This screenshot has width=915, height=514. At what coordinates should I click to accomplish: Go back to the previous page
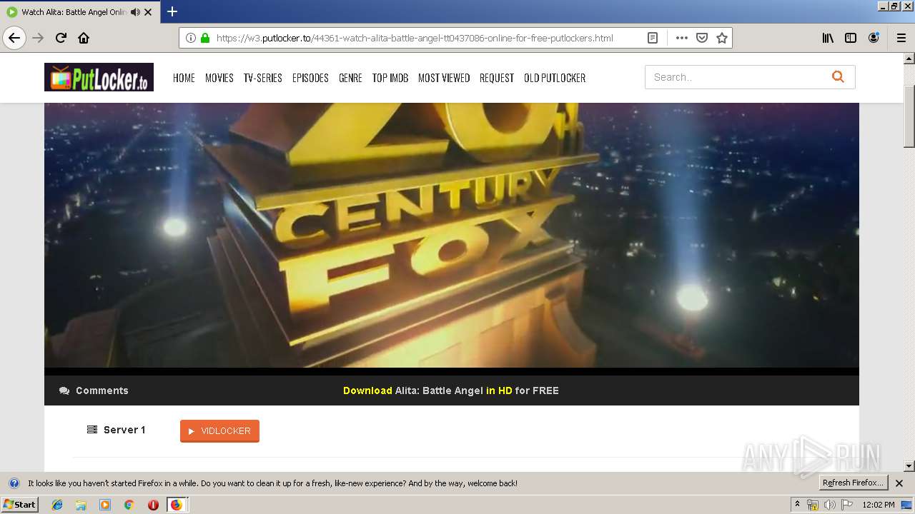pyautogui.click(x=14, y=38)
